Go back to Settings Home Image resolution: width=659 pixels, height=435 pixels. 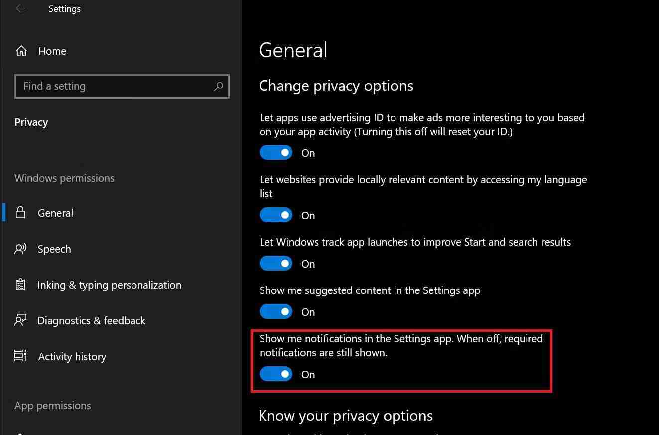[52, 50]
